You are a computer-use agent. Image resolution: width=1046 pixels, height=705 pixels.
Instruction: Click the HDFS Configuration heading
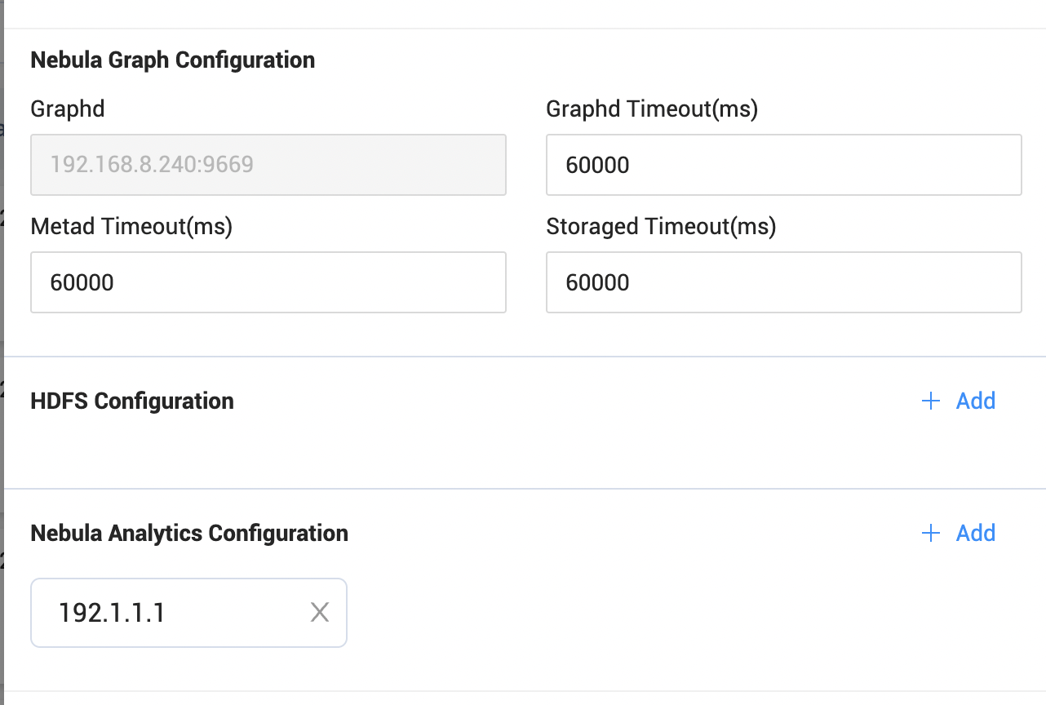[x=132, y=401]
